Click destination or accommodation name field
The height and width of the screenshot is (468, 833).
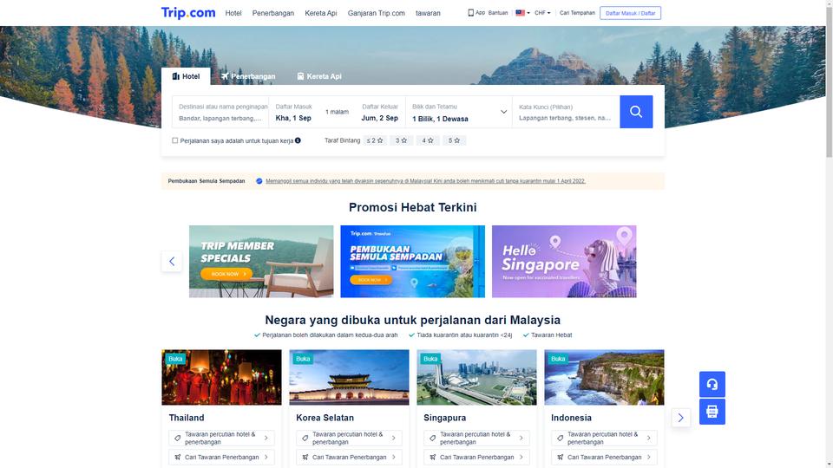(x=220, y=112)
